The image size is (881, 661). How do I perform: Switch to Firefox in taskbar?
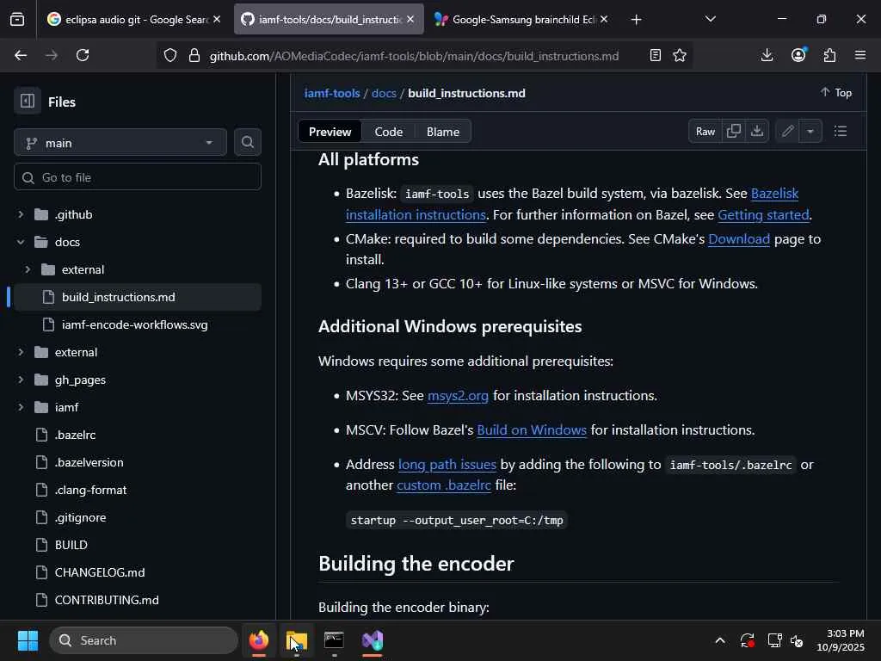[259, 640]
